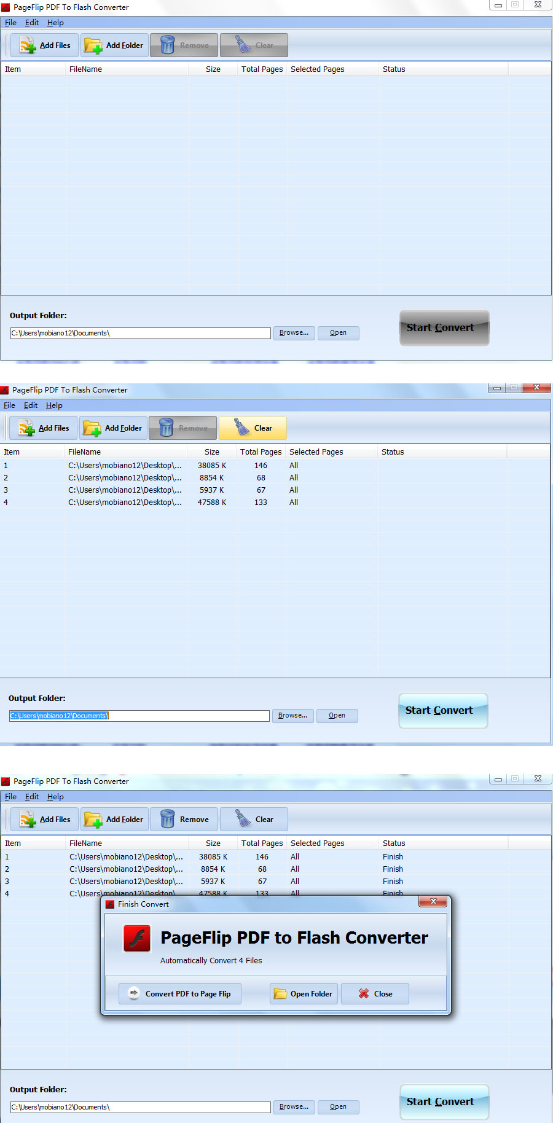Screen dimensions: 553x1123
Task: Click Selected Pages header above rows that have no status
Action: click(331, 452)
